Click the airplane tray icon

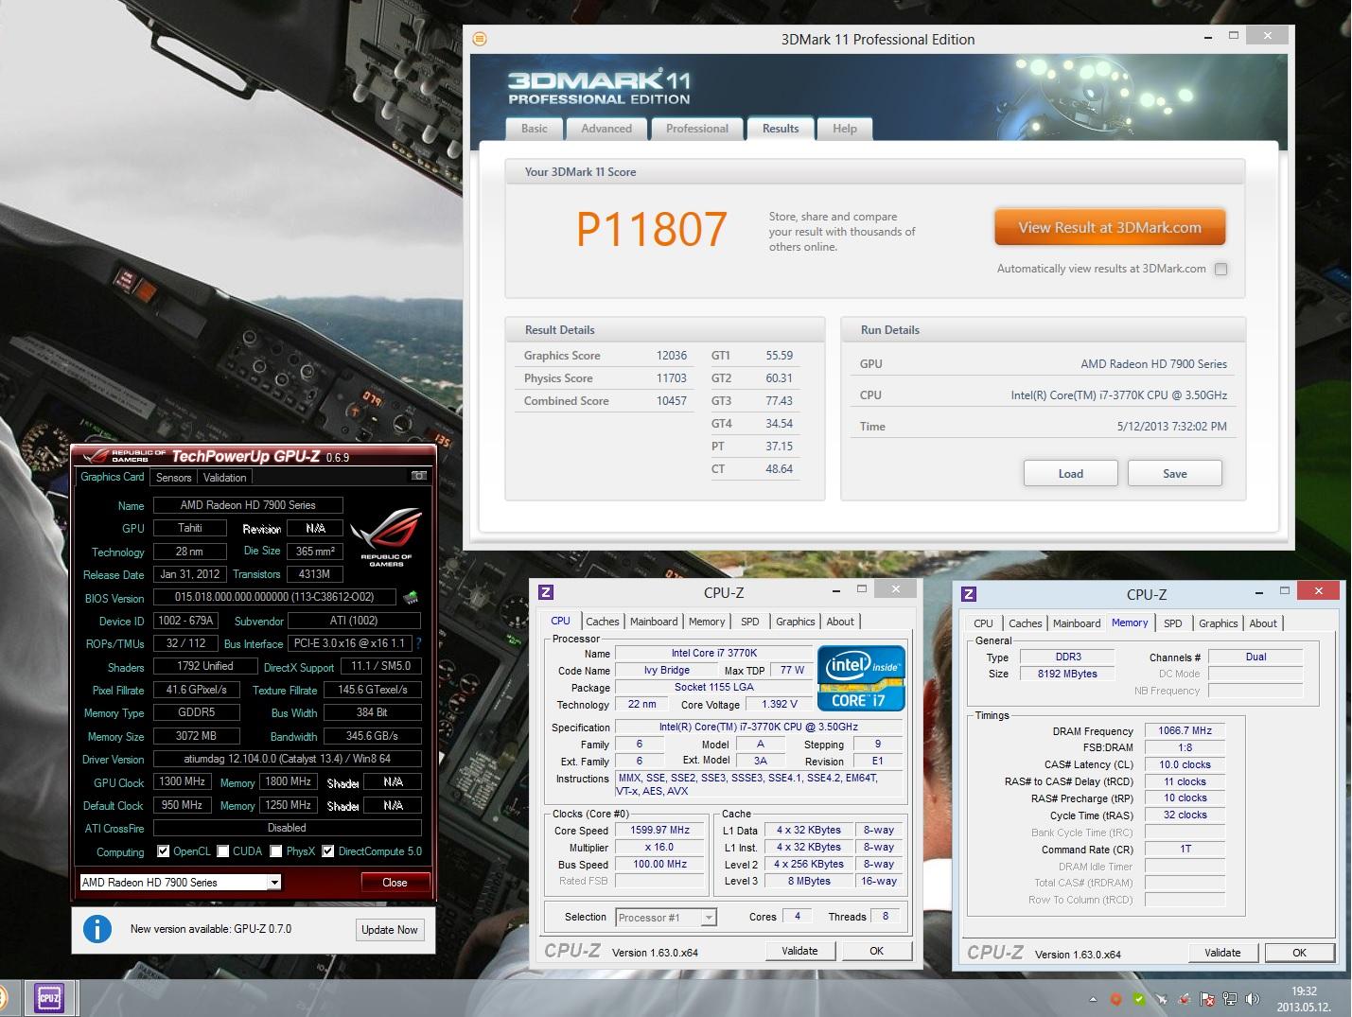pyautogui.click(x=1162, y=999)
